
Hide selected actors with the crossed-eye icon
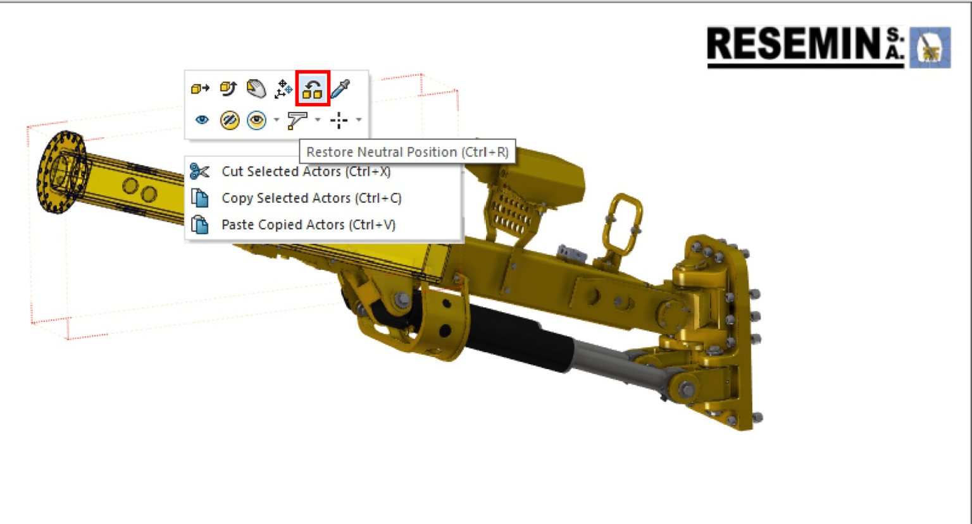pyautogui.click(x=229, y=120)
